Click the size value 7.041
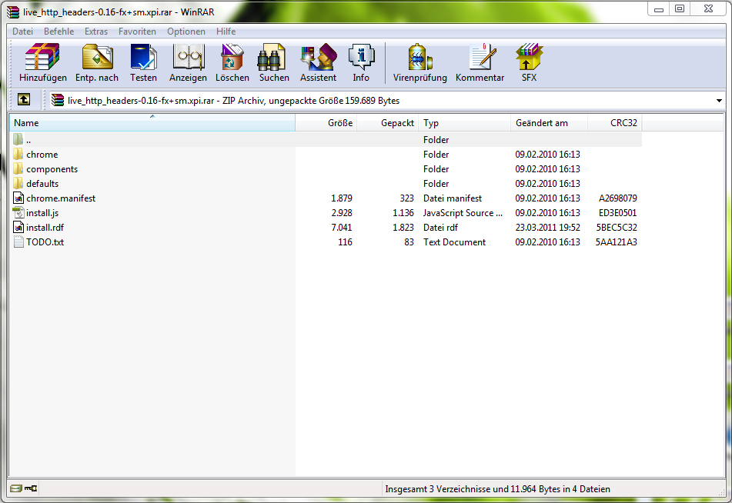 click(342, 227)
